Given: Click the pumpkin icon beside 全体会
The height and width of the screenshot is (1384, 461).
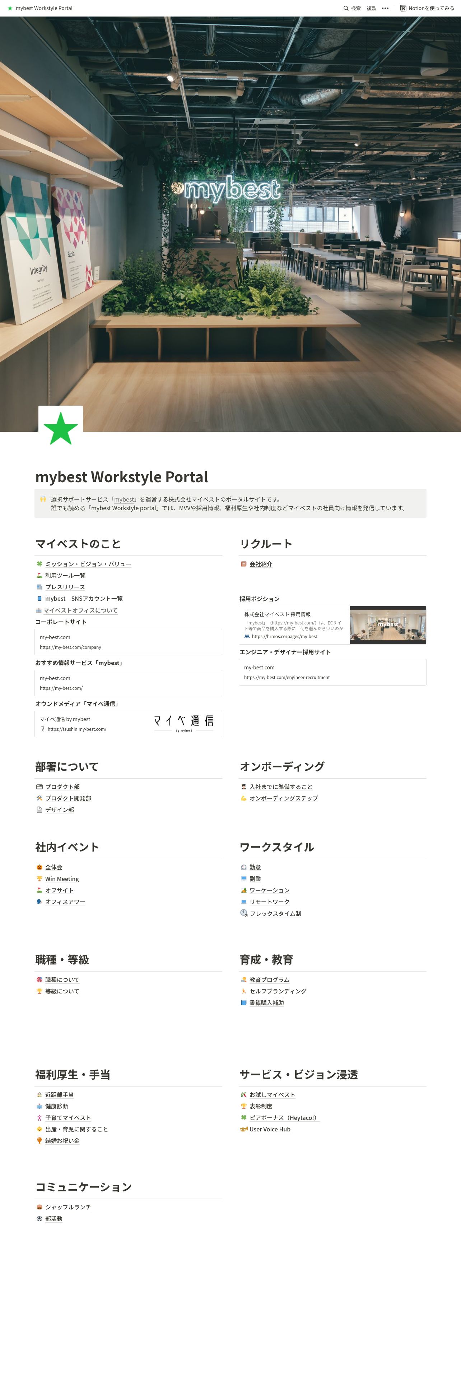Looking at the screenshot, I should 39,867.
